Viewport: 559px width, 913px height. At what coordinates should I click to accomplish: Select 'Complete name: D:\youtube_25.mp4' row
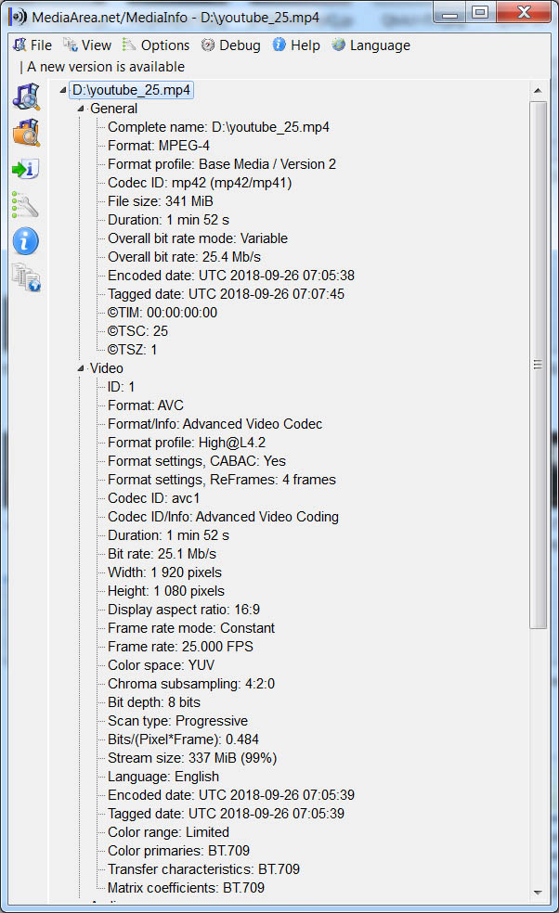[218, 127]
